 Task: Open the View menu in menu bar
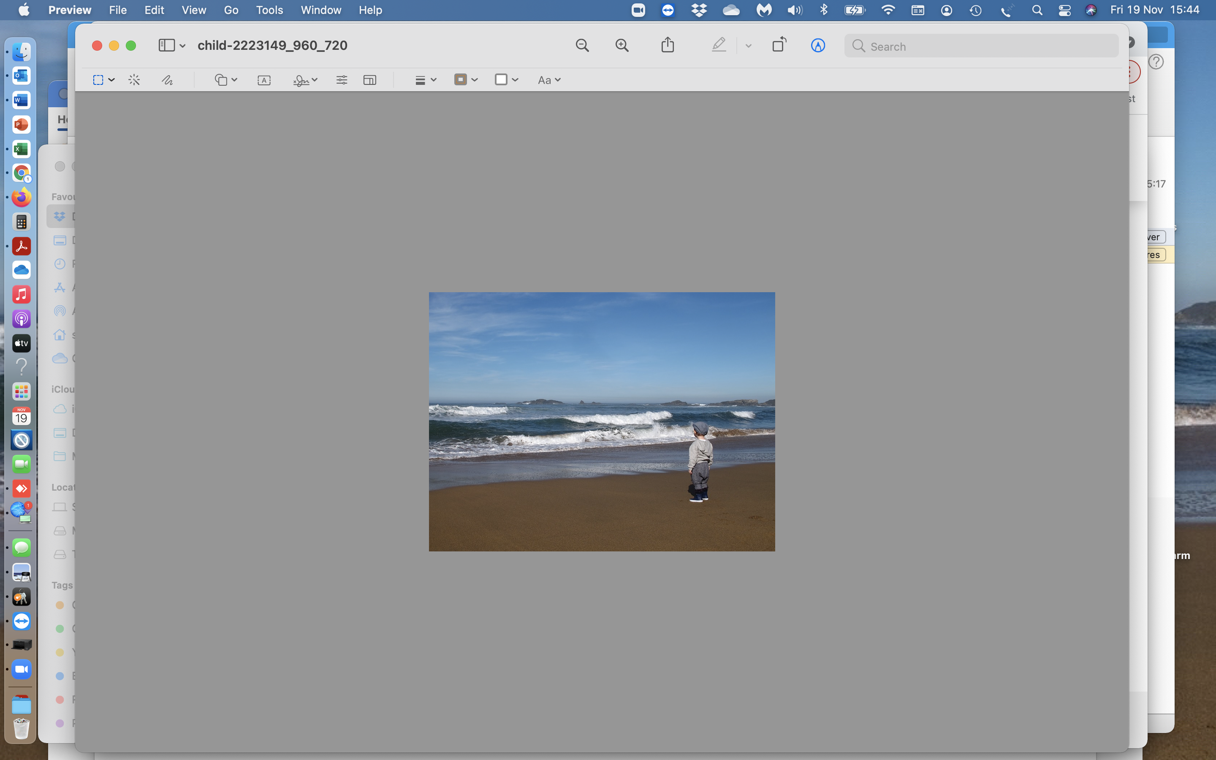[x=193, y=10]
